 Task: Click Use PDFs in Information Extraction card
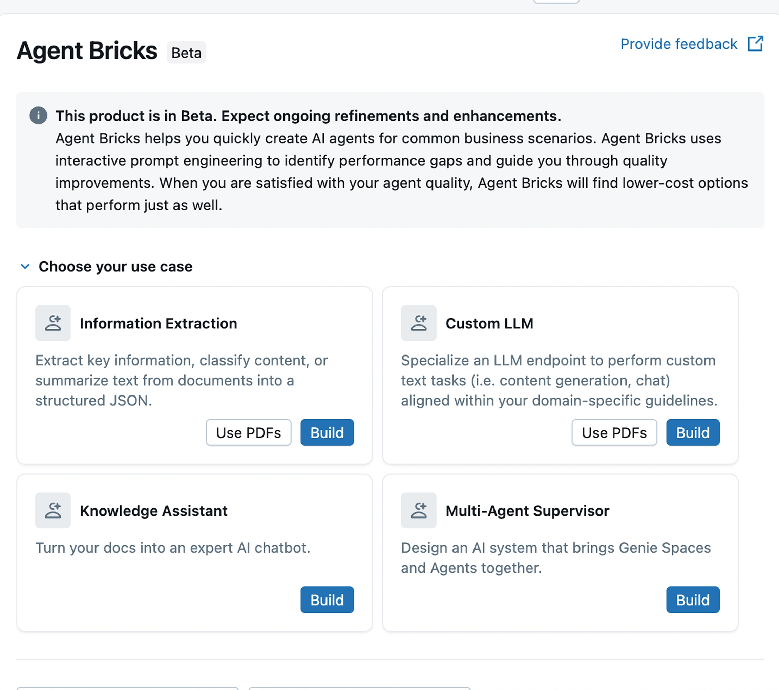tap(249, 432)
